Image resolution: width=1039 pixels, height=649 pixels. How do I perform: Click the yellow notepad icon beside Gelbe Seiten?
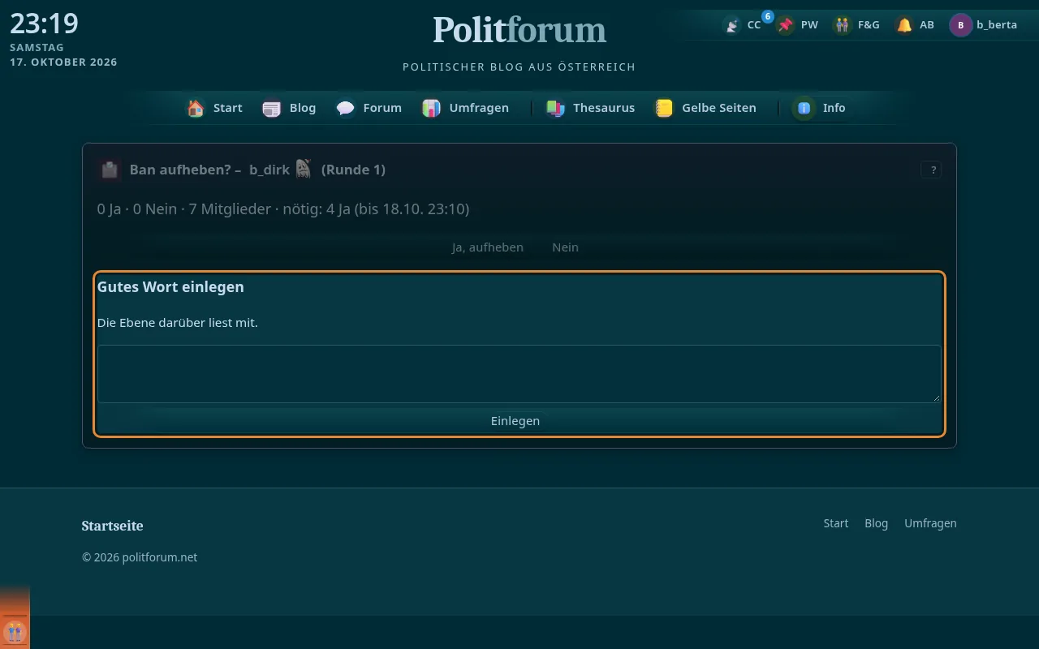pyautogui.click(x=664, y=108)
